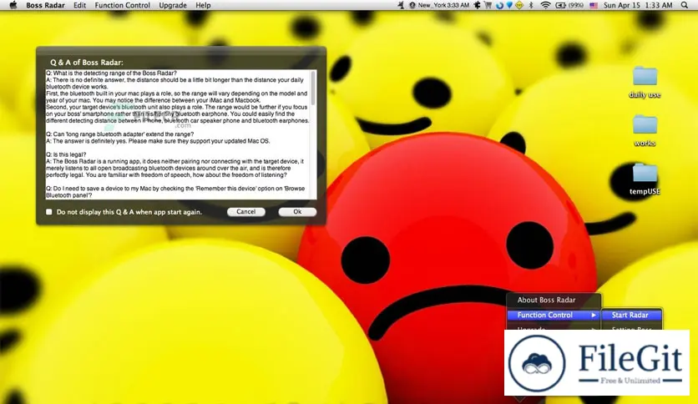The height and width of the screenshot is (404, 698).
Task: Open the Edit menu
Action: [79, 5]
